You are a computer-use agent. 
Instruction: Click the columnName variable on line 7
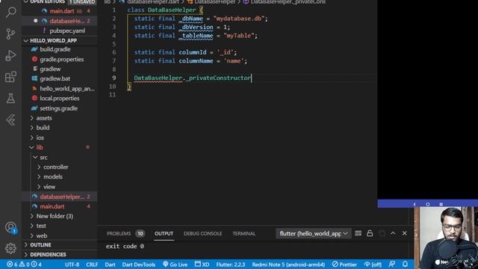[196, 61]
